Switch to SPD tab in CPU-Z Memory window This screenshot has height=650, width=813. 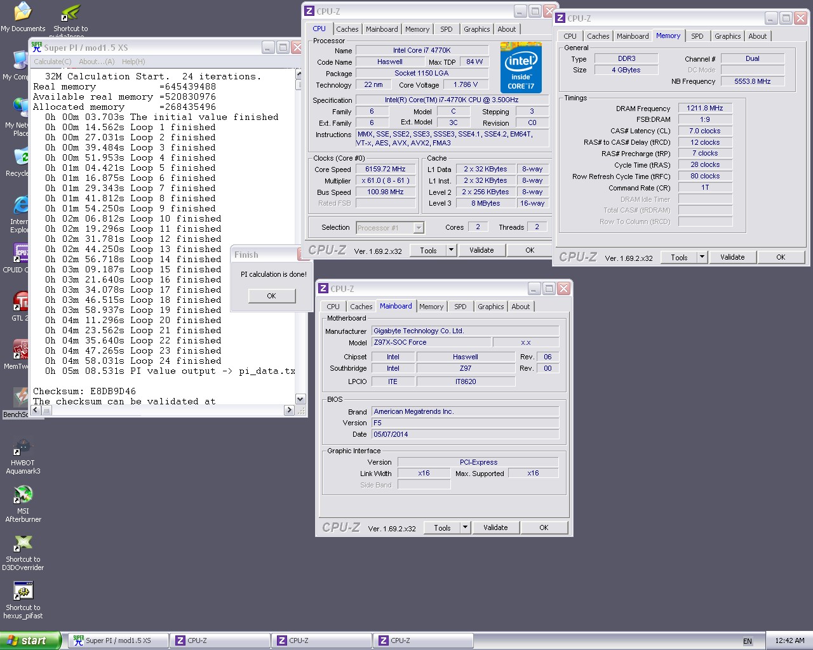pyautogui.click(x=697, y=36)
